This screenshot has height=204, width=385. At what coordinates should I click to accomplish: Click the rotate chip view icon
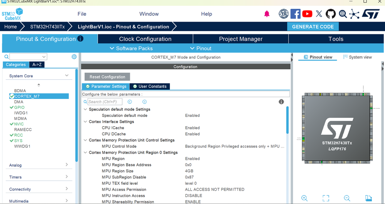[368, 198]
